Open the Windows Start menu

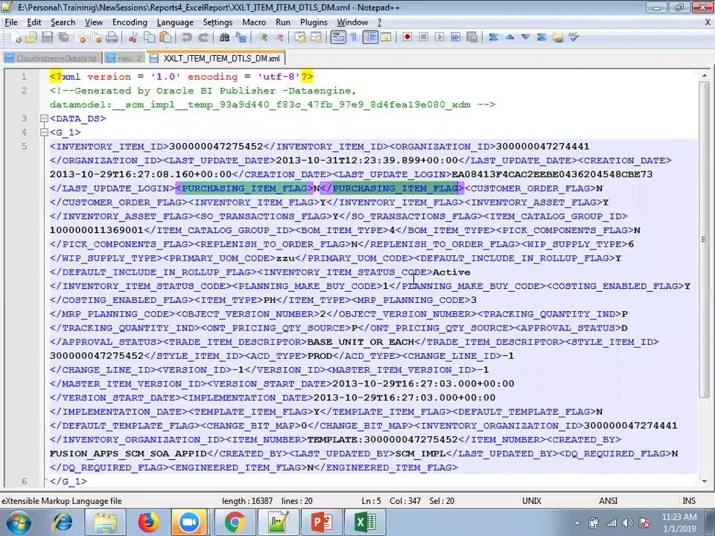pos(18,523)
